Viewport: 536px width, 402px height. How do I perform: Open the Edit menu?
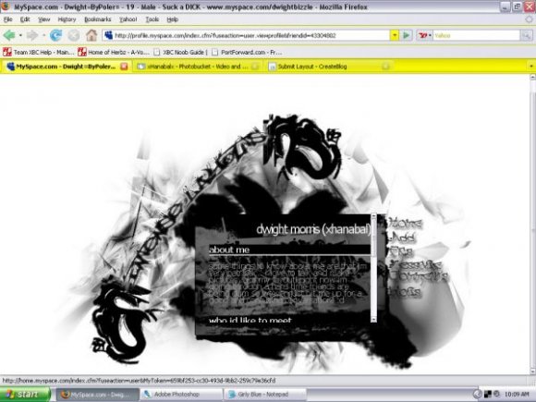[x=25, y=19]
